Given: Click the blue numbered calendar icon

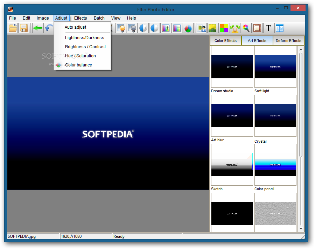Looking at the screenshot, I should tap(280, 28).
